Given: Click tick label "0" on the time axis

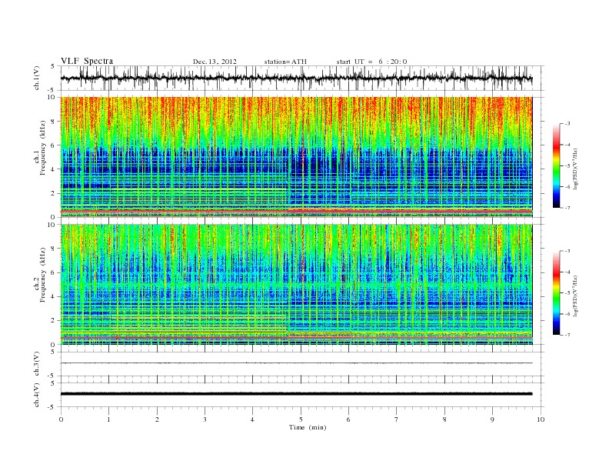Looking at the screenshot, I should coord(61,419).
